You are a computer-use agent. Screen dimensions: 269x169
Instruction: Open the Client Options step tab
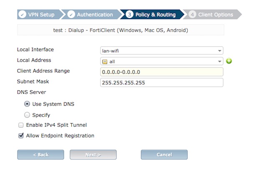tap(212, 15)
